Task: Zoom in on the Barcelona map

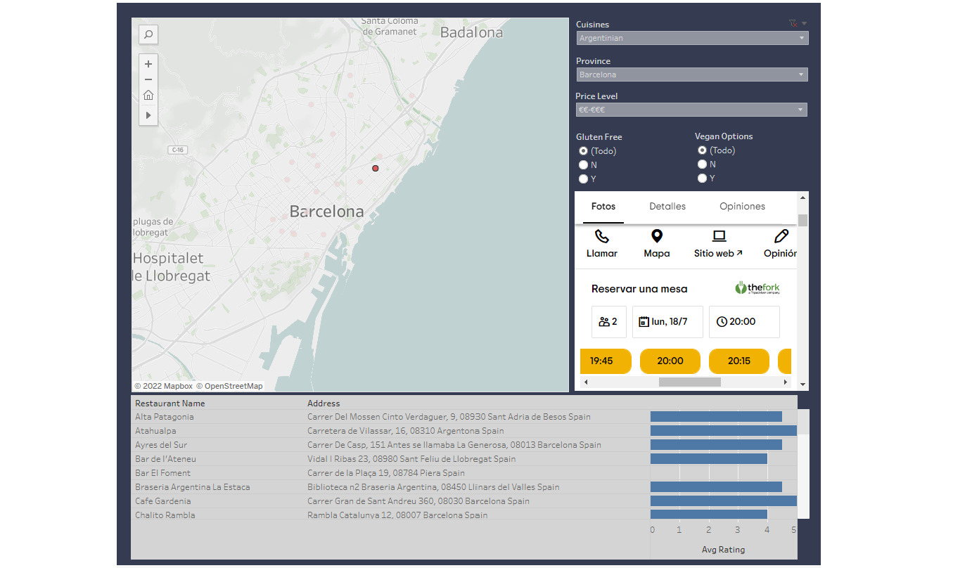Action: (148, 63)
